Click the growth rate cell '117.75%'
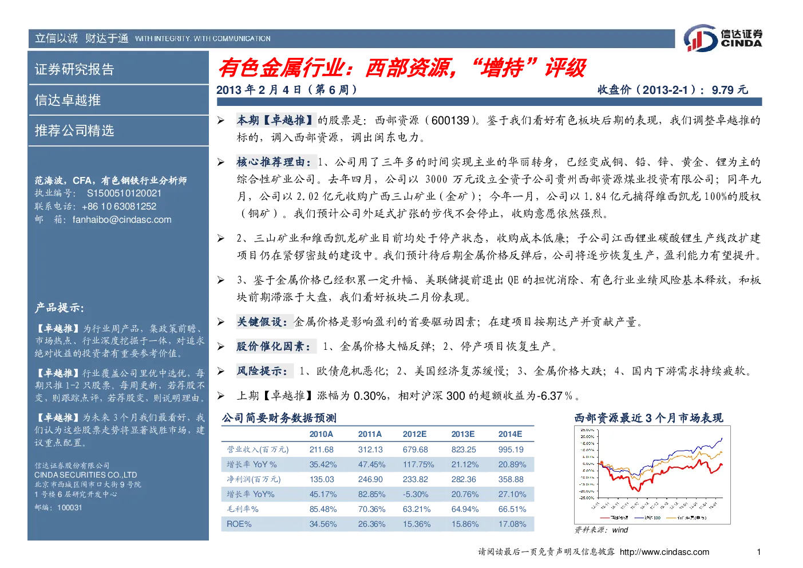The image size is (803, 568). 418,464
